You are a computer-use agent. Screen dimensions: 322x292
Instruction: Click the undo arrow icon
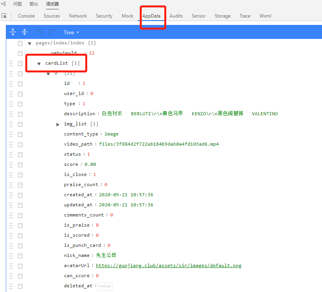click(x=39, y=32)
